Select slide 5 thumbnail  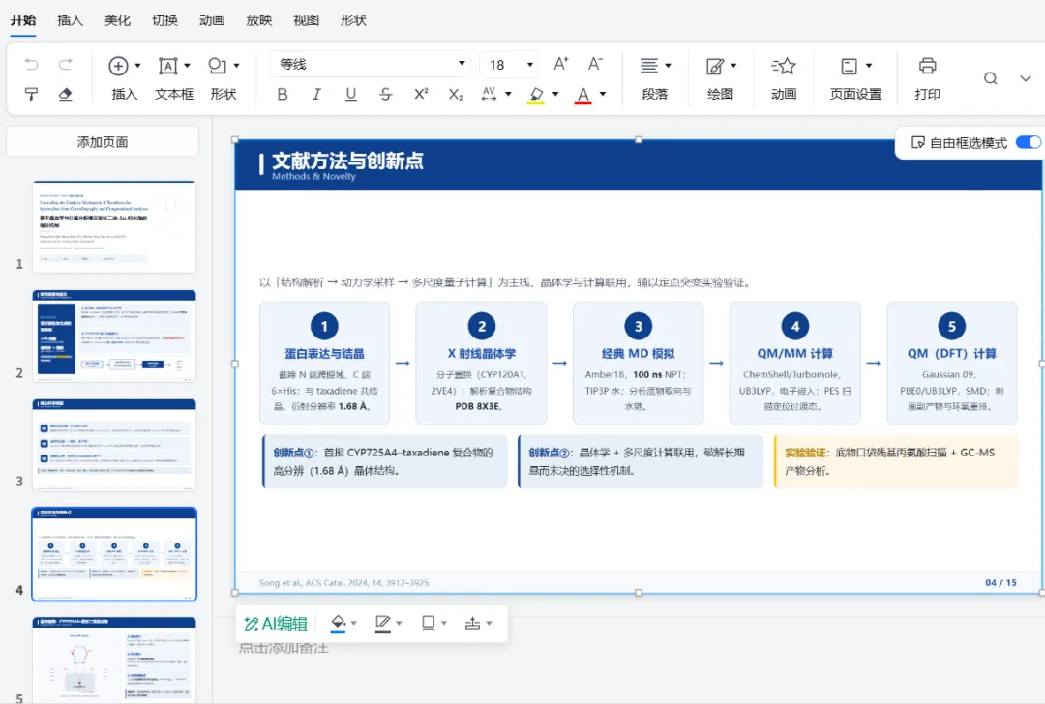[114, 660]
